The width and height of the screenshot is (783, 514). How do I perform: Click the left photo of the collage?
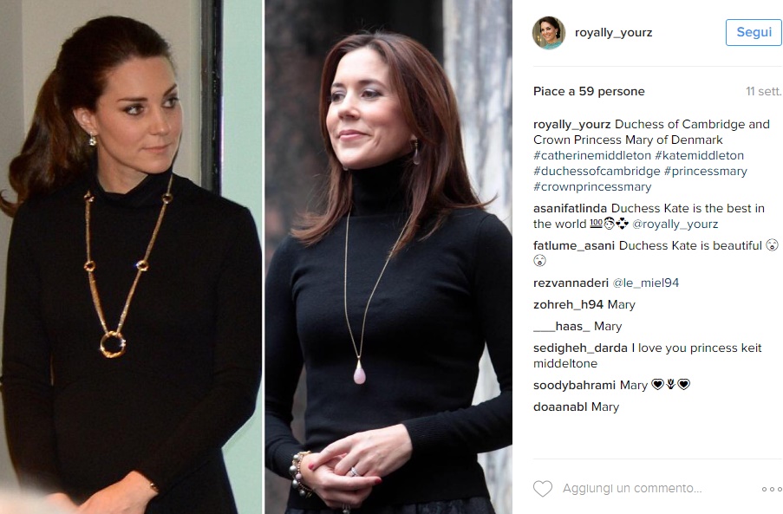coord(131,257)
